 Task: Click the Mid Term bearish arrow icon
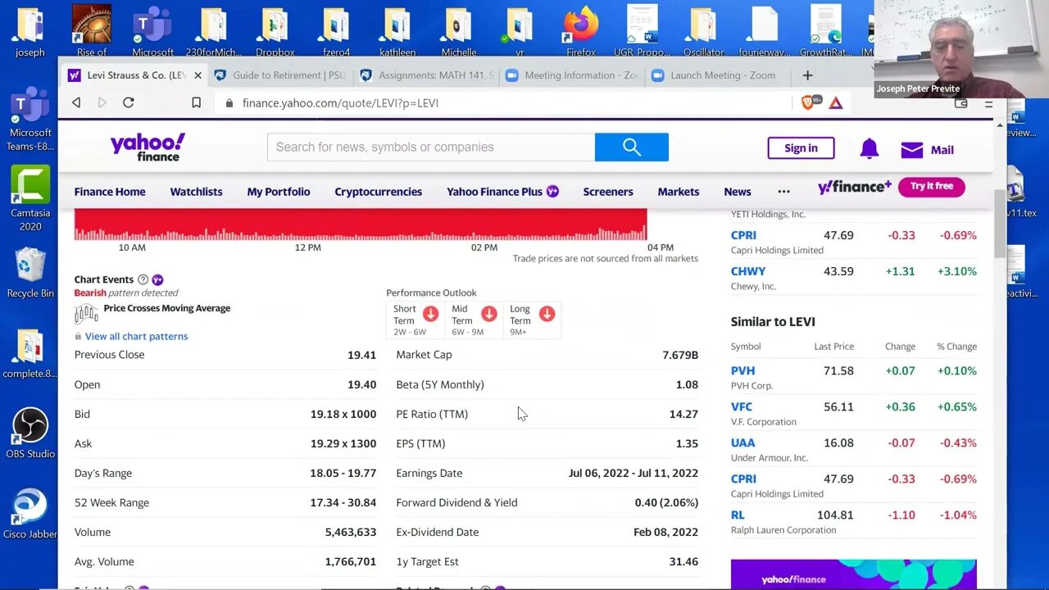click(x=489, y=314)
